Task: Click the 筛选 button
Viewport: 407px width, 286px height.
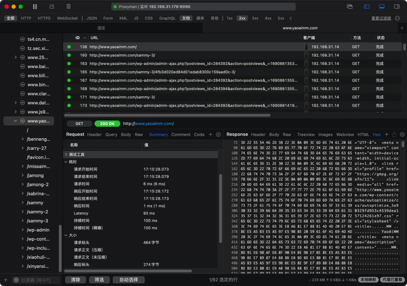Action: tap(99, 280)
